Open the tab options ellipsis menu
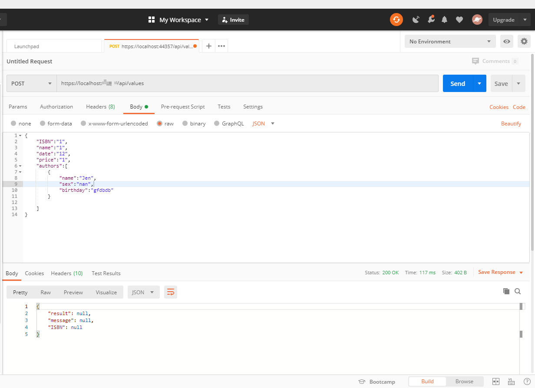The image size is (535, 388). [221, 46]
